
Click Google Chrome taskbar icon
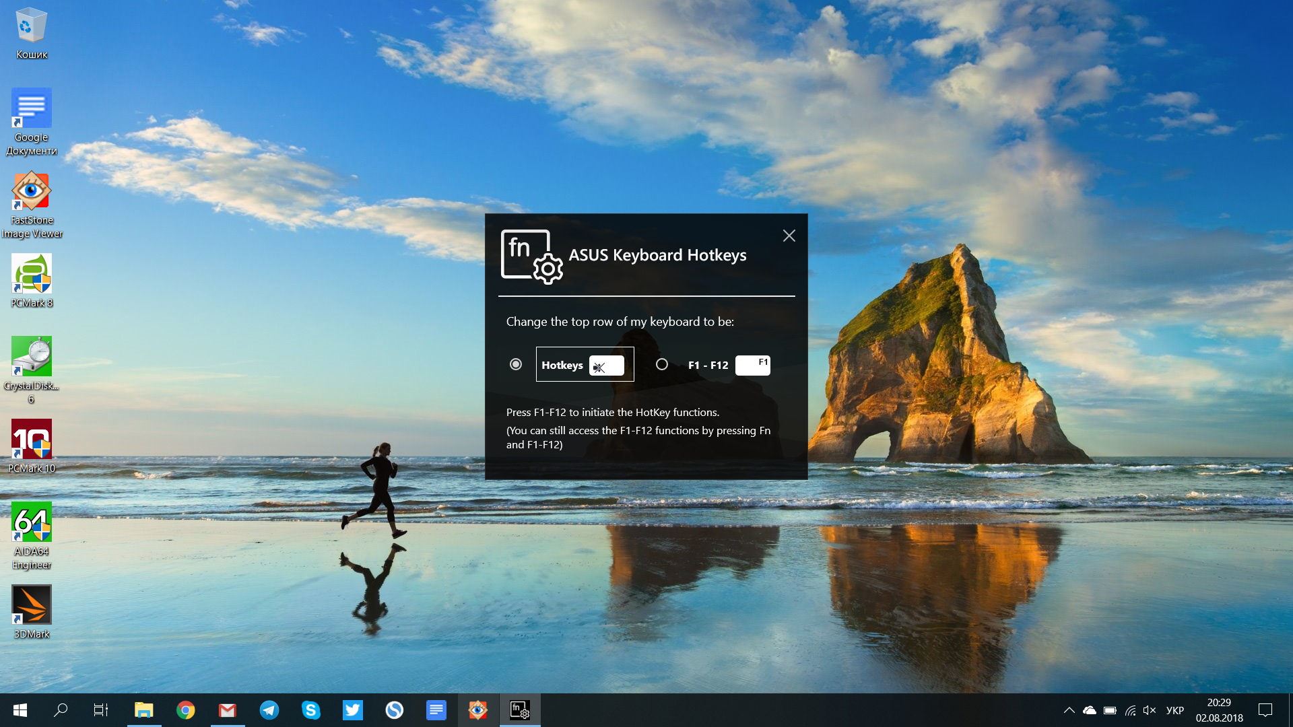click(185, 709)
